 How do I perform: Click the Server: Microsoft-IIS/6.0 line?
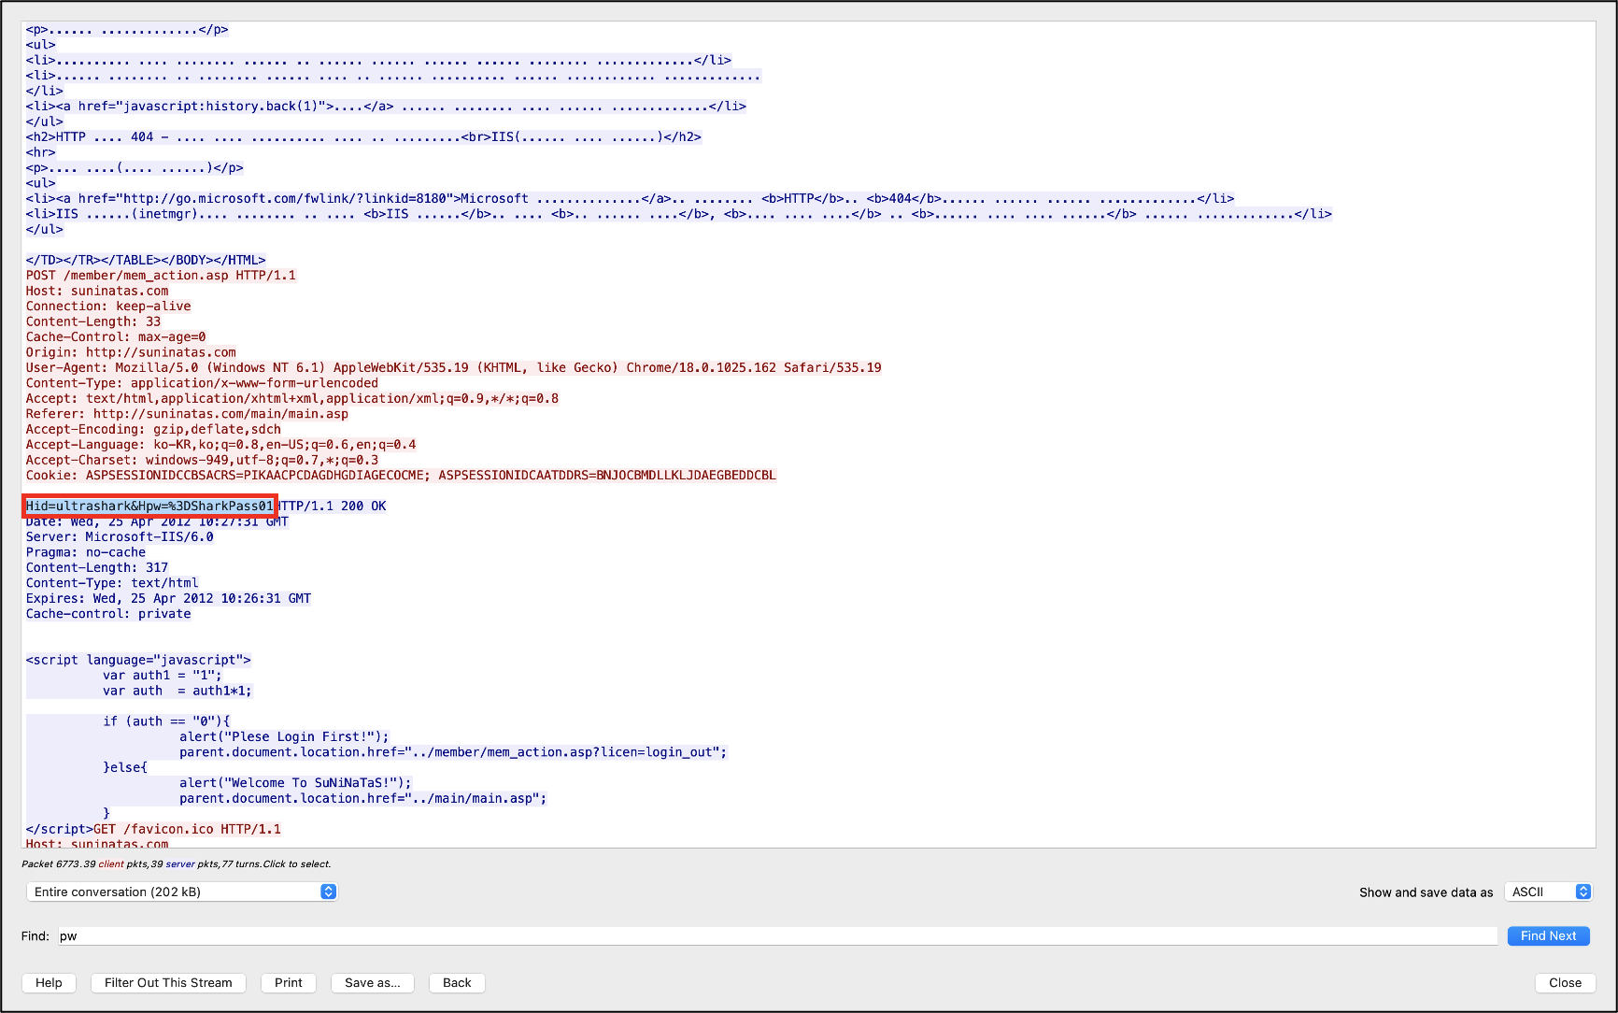coord(120,536)
